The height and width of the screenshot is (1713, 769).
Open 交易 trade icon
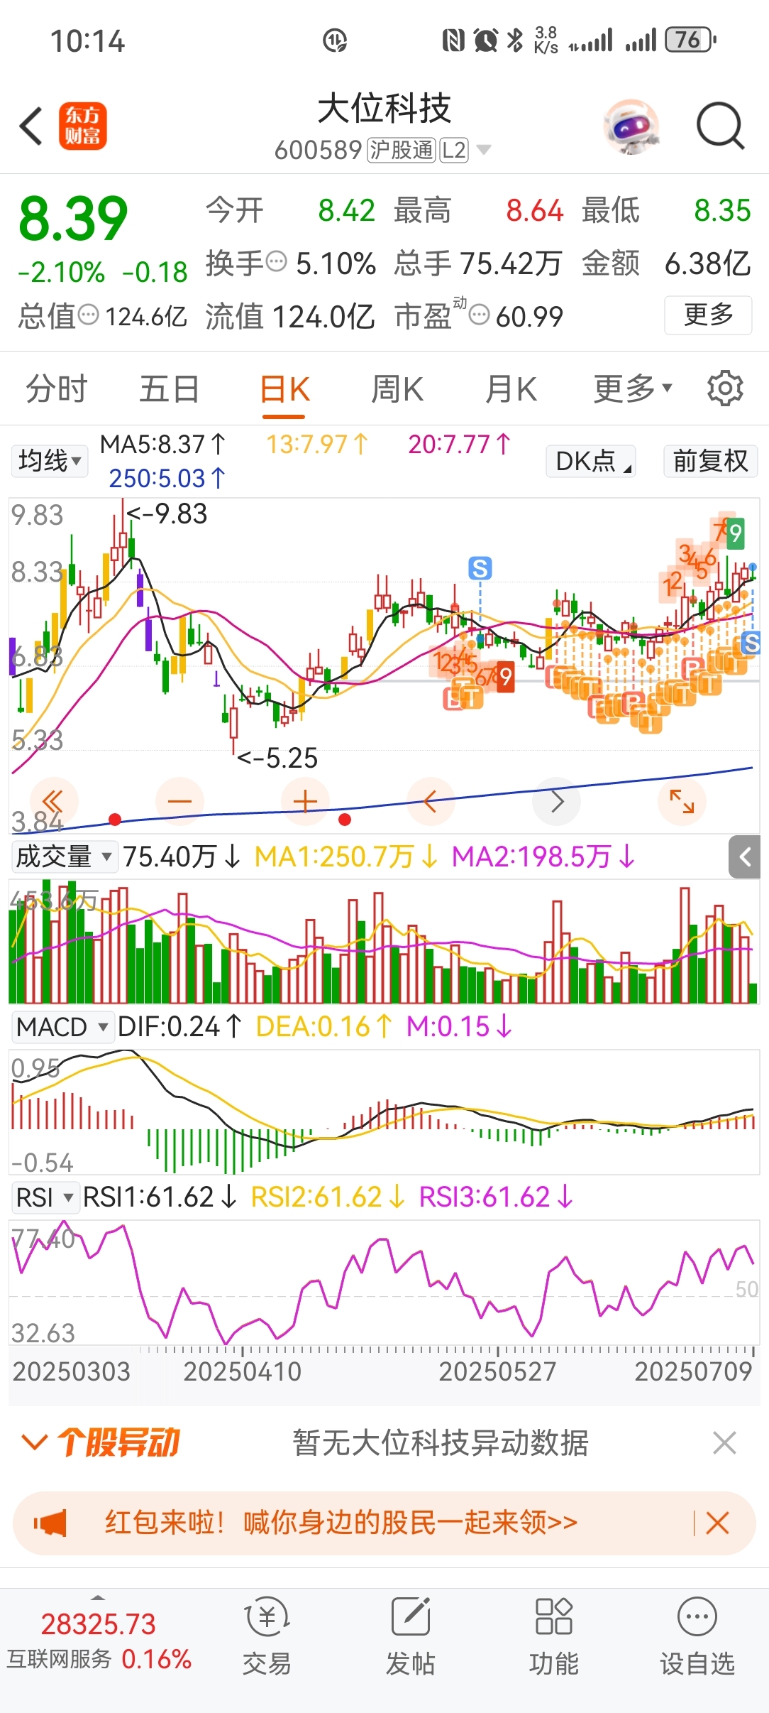tap(267, 1636)
